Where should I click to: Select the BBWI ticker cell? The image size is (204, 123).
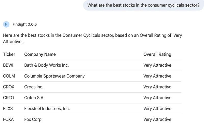click(x=8, y=65)
